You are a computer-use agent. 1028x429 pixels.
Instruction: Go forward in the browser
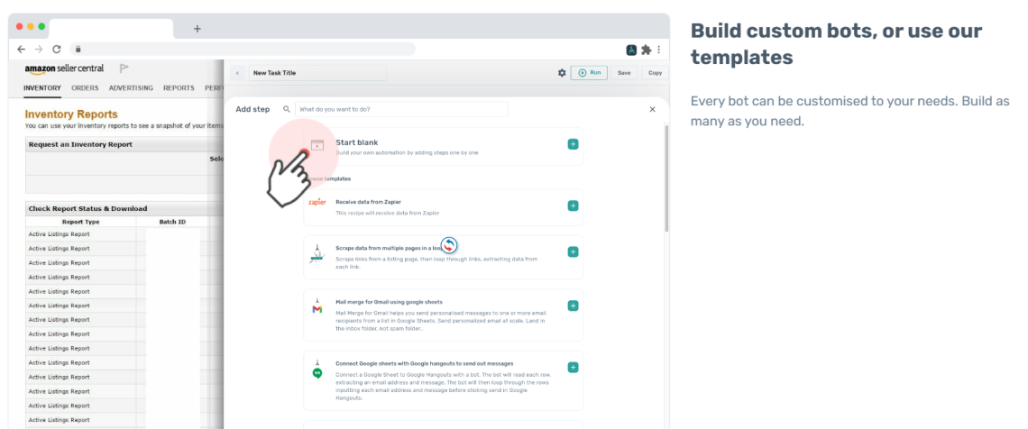[38, 50]
